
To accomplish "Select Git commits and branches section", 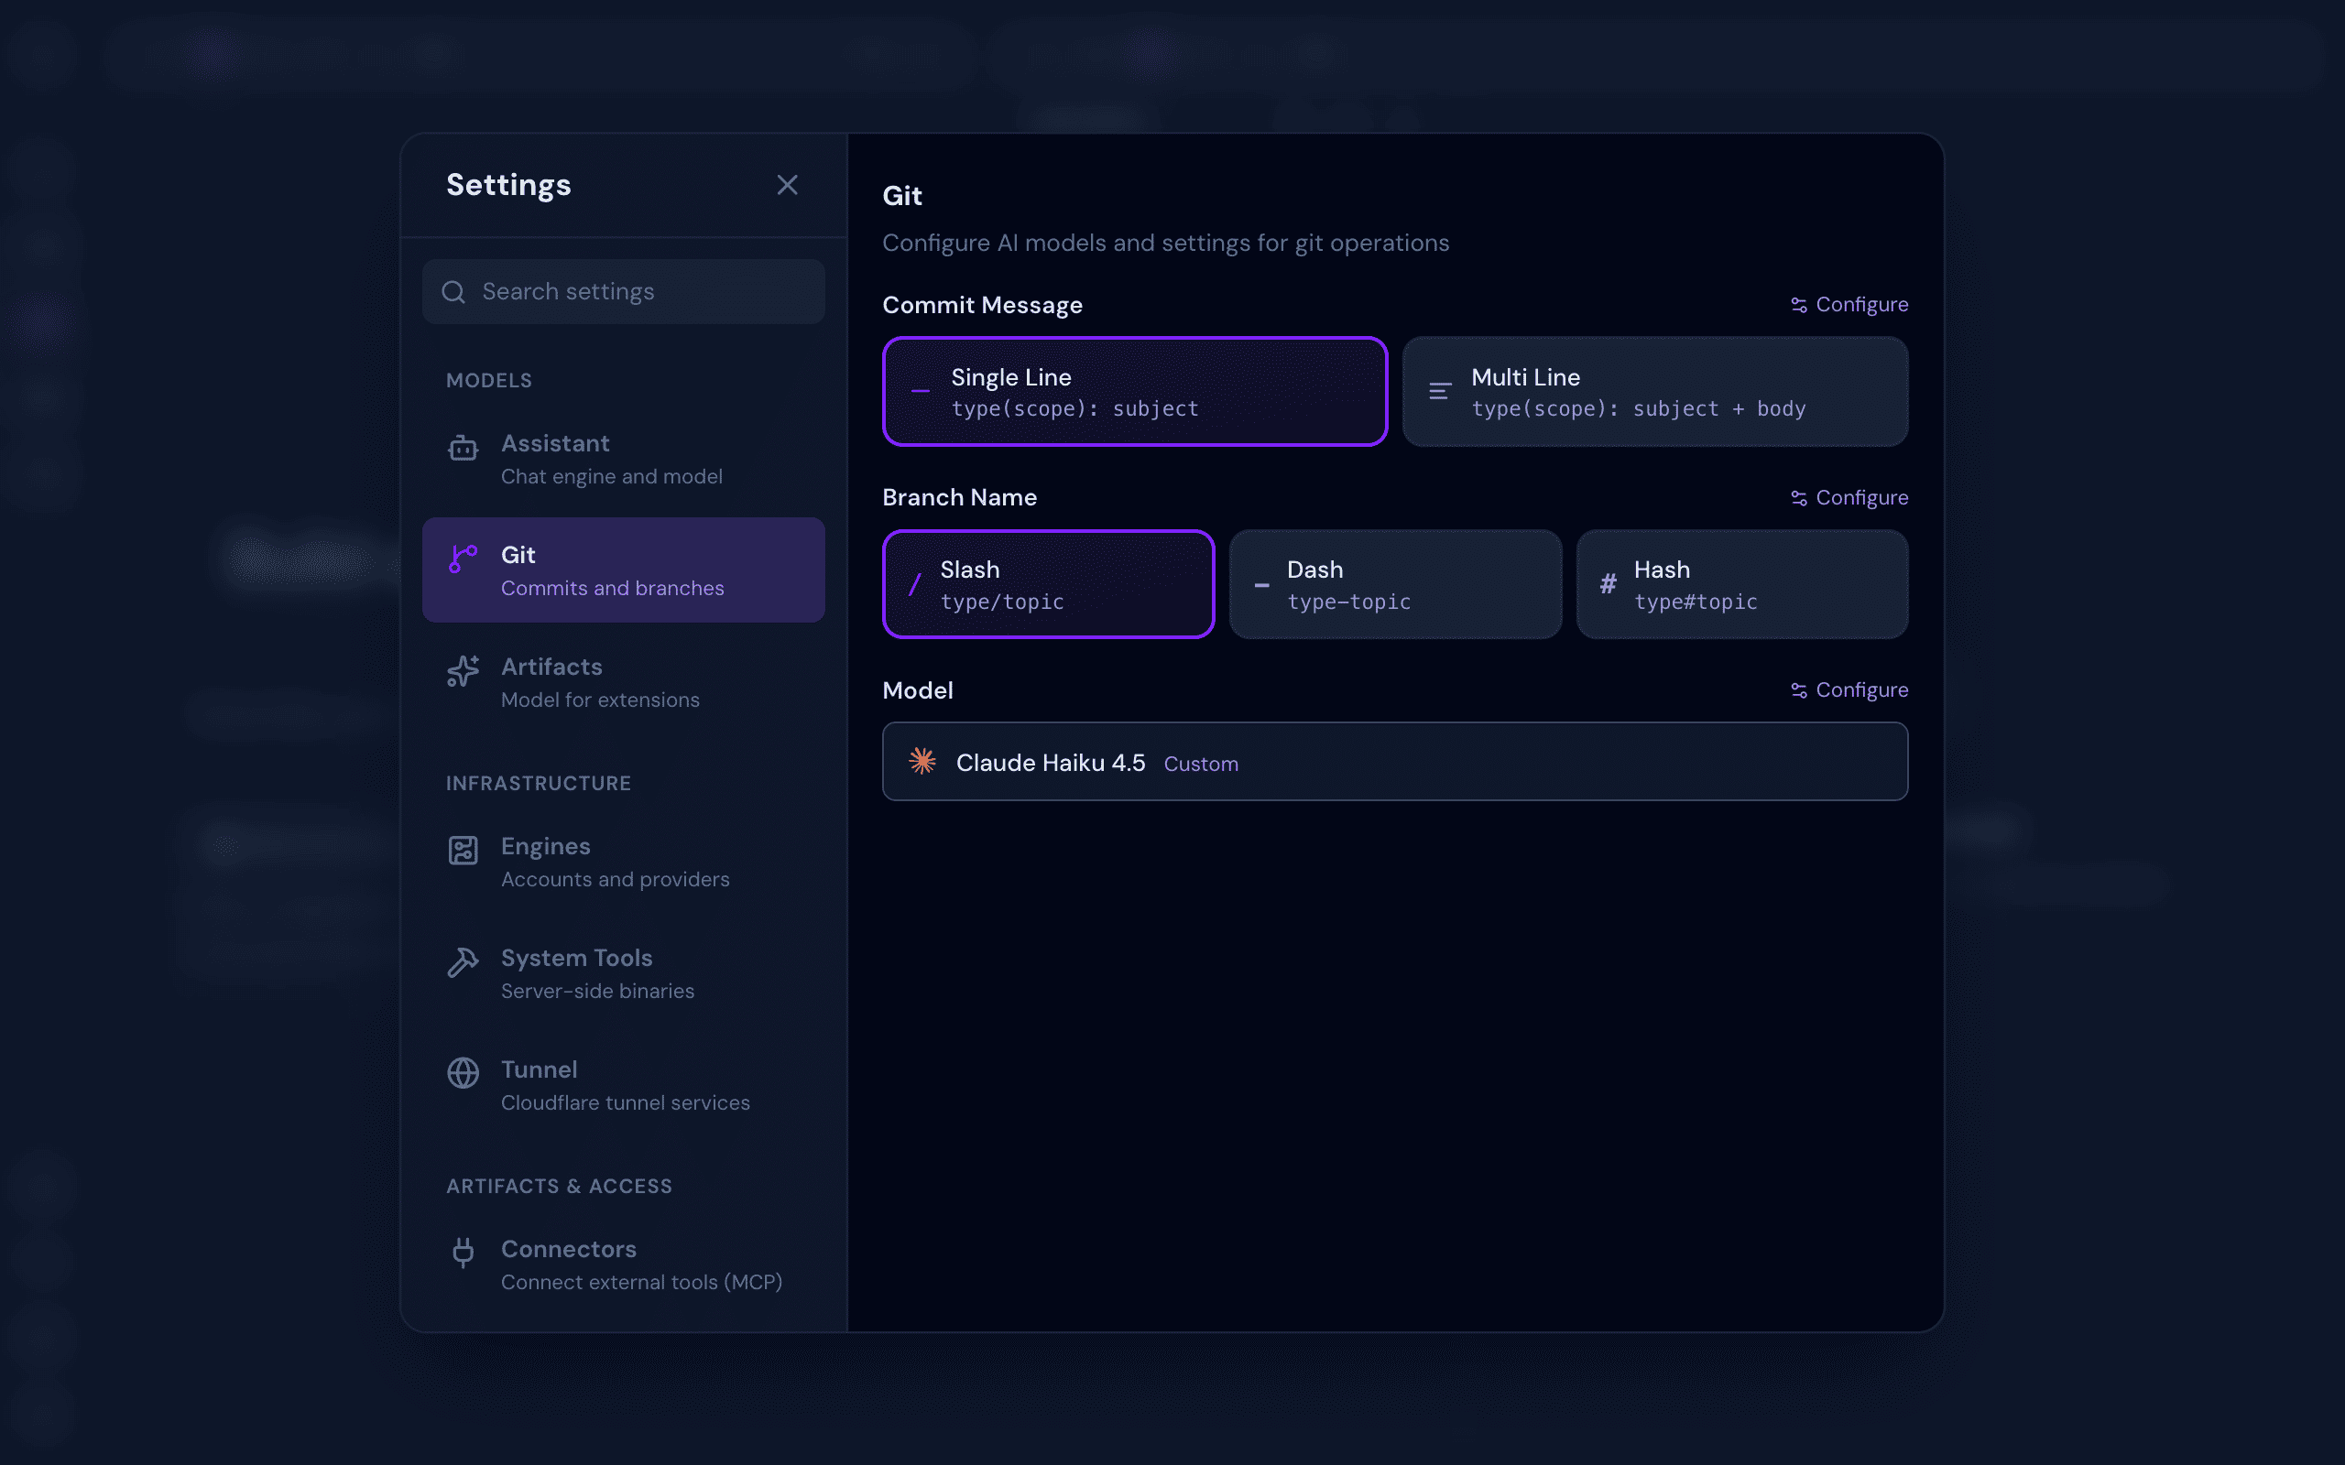I will pyautogui.click(x=623, y=570).
